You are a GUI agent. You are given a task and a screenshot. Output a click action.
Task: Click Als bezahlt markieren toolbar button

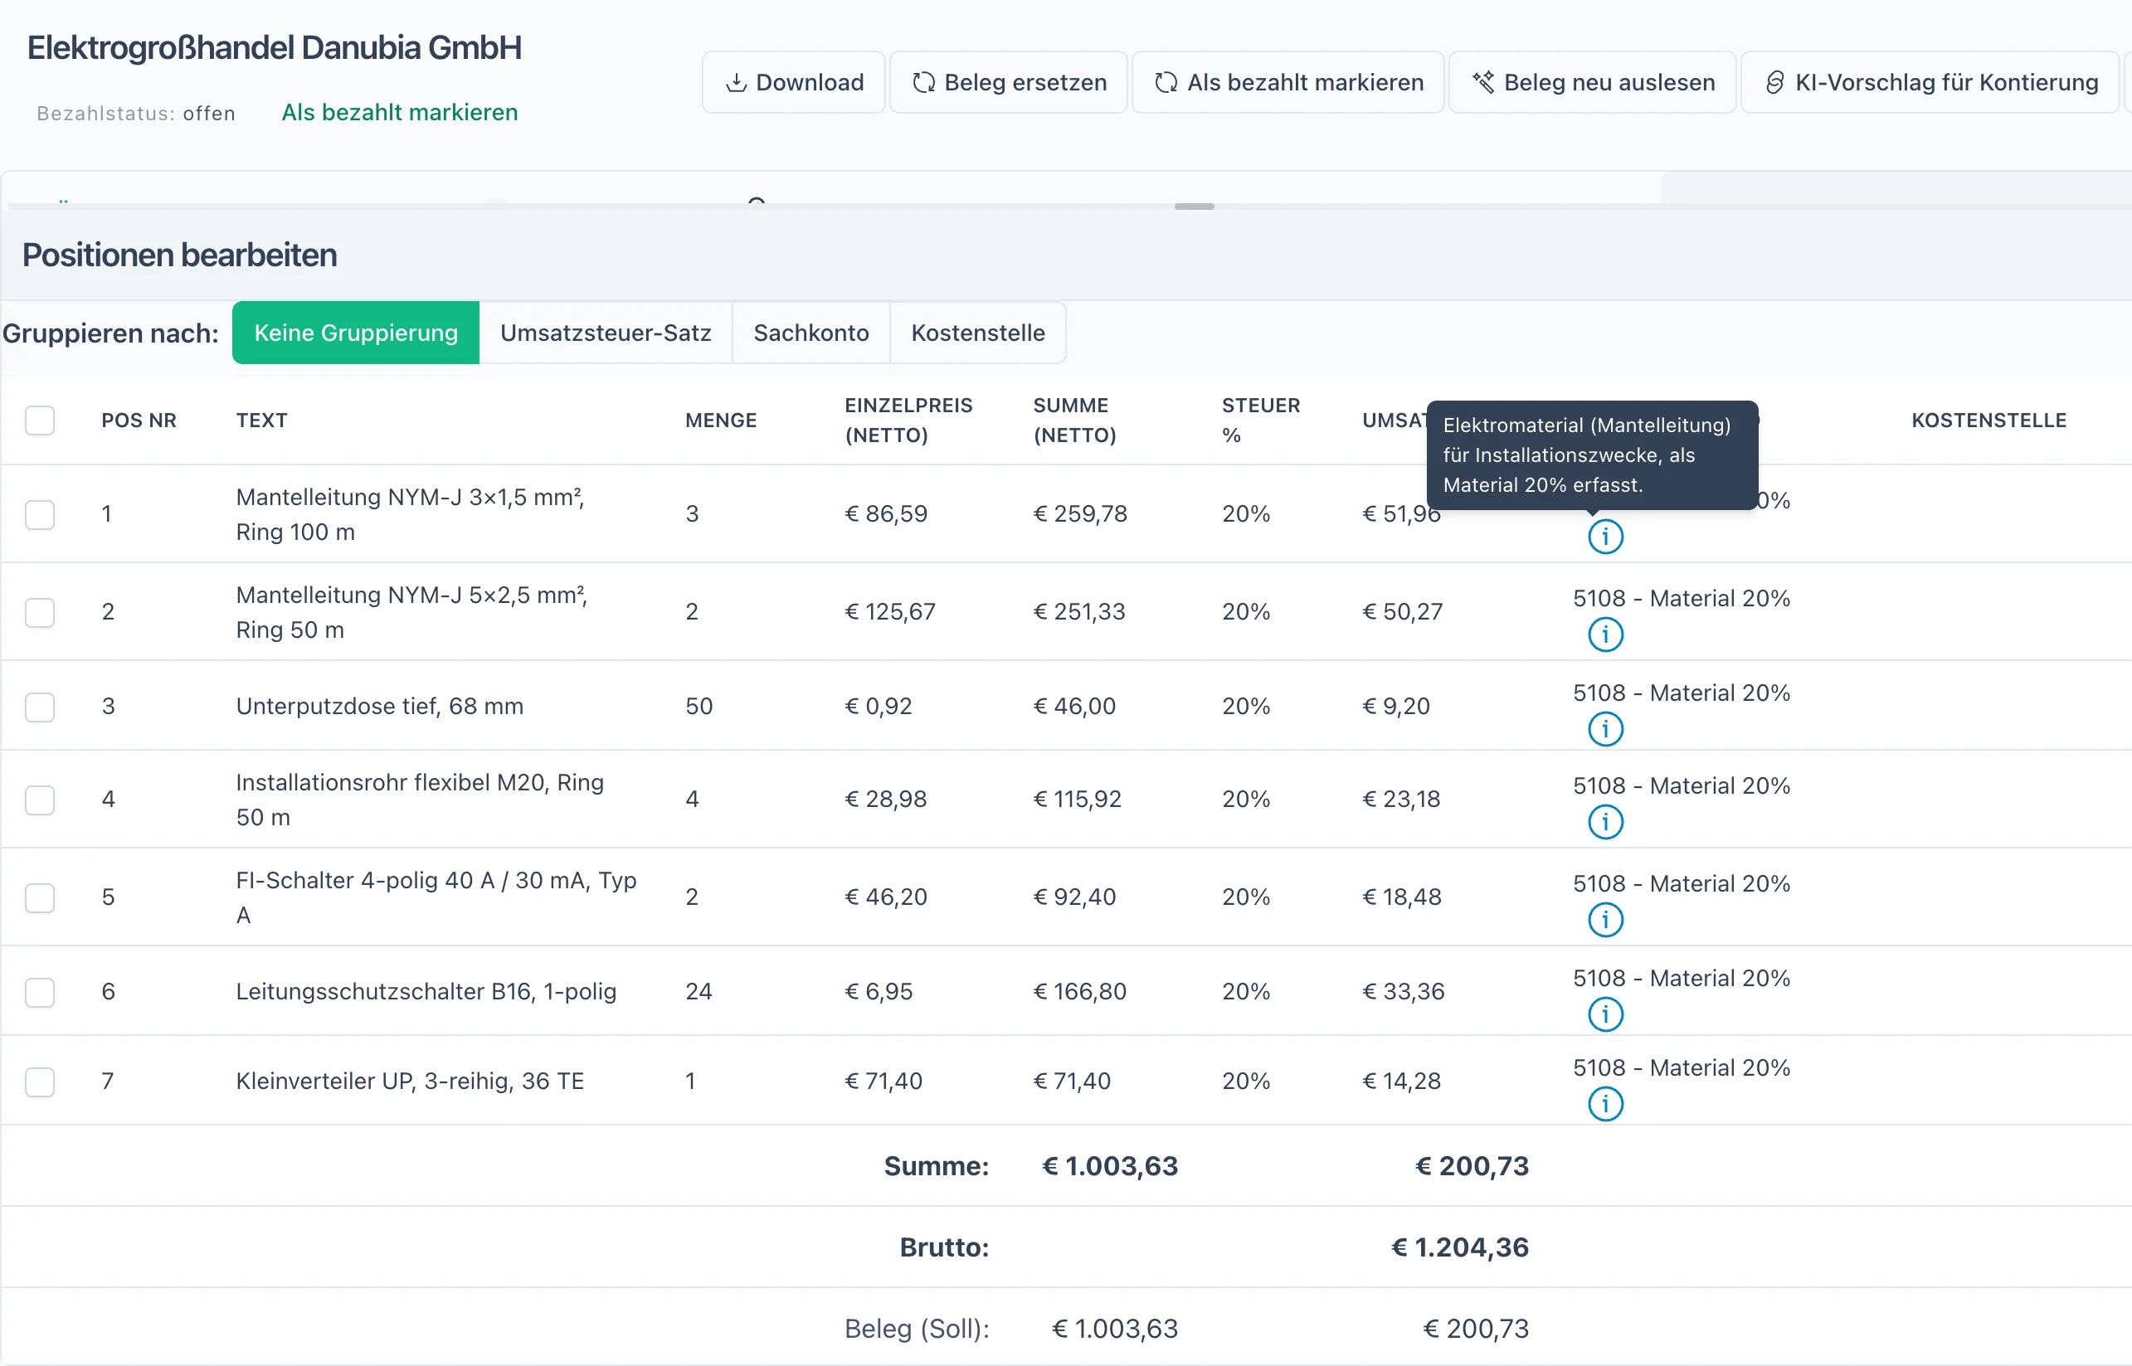pos(1288,82)
